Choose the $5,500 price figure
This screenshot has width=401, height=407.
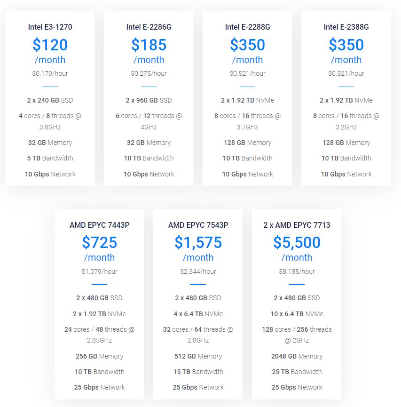coord(297,243)
